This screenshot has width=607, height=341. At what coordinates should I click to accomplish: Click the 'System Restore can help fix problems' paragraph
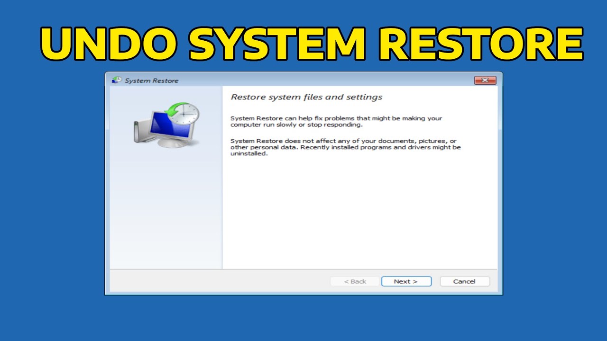[336, 121]
